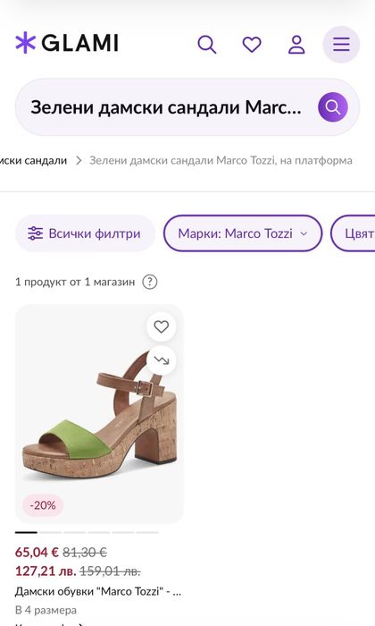
Task: Click the -20% discount badge
Action: coord(43,505)
